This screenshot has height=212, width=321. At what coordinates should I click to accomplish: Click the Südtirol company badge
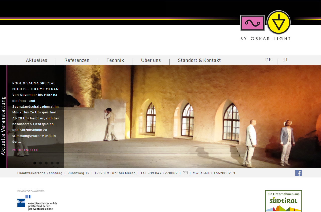point(283,201)
